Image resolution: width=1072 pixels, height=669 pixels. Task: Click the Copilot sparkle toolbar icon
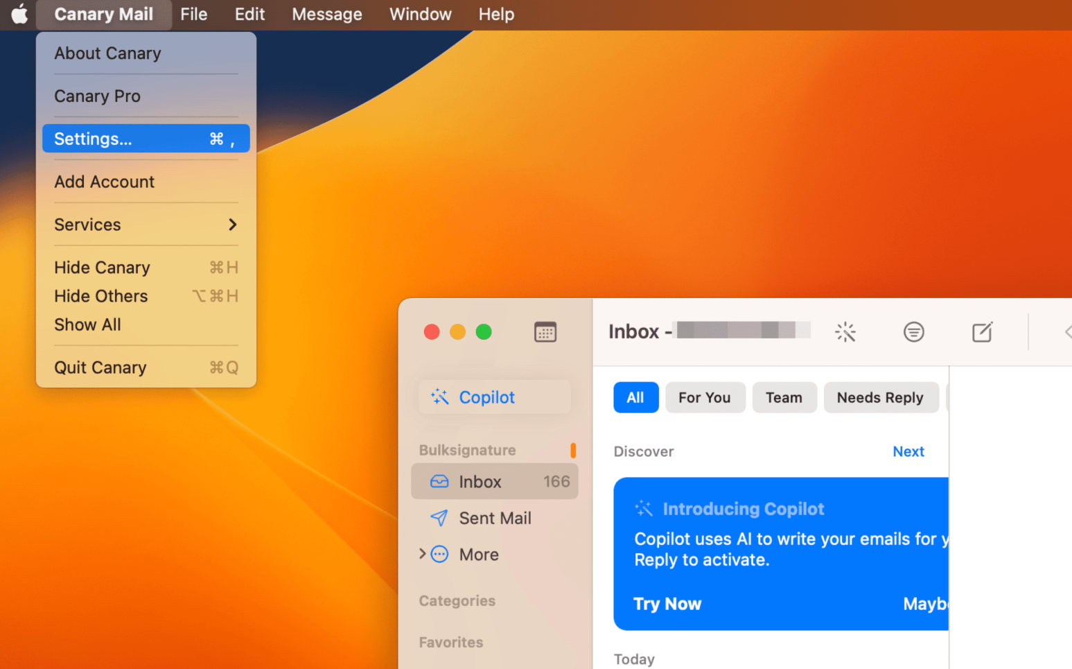point(845,332)
